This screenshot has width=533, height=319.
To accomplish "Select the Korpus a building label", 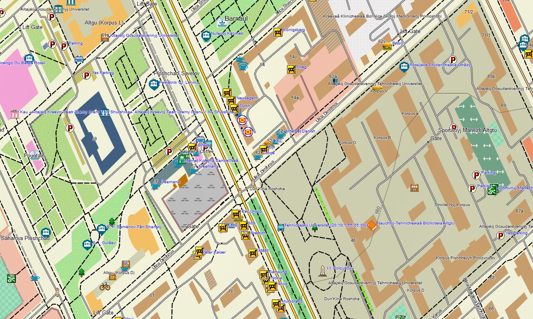I will click(410, 114).
